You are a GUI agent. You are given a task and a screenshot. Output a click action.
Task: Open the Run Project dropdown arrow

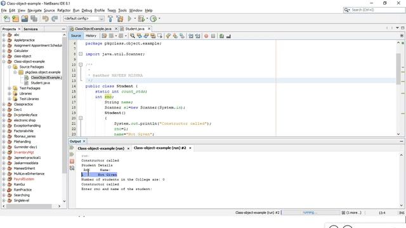coord(134,18)
